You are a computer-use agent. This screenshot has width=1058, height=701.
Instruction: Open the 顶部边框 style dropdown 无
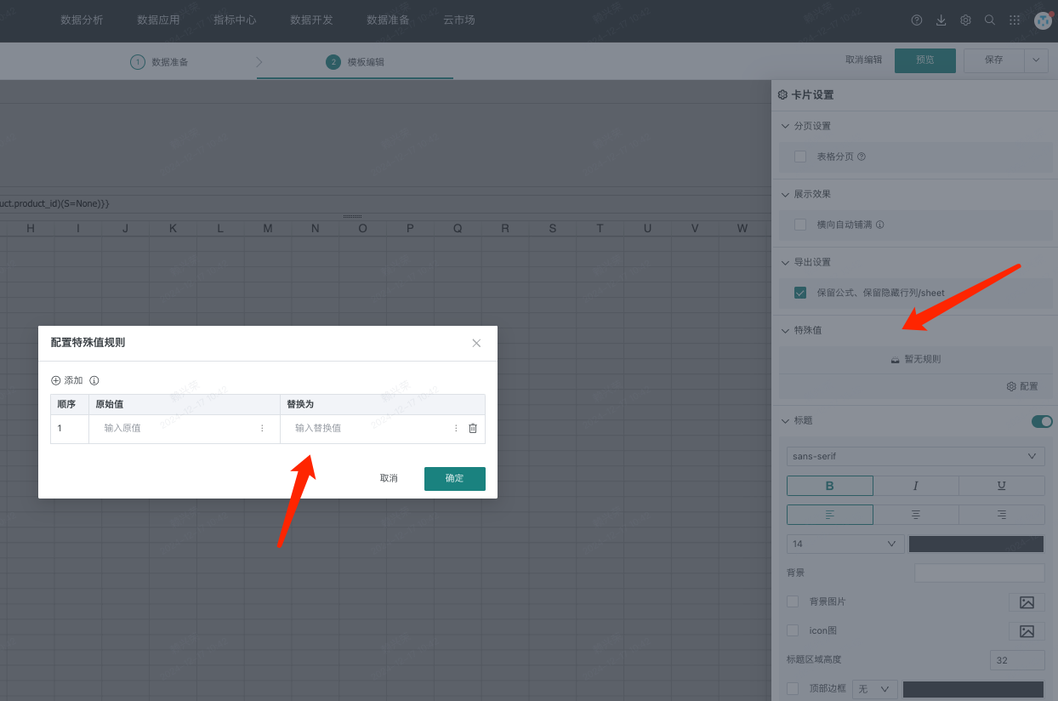click(x=875, y=689)
